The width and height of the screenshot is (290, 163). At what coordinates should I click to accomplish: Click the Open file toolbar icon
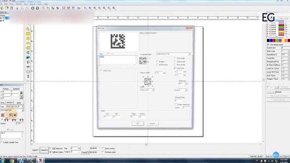coord(7,8)
